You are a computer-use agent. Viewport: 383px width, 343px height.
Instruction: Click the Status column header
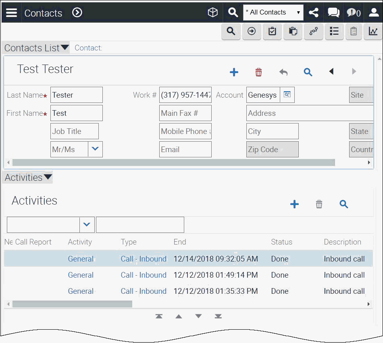click(x=282, y=242)
